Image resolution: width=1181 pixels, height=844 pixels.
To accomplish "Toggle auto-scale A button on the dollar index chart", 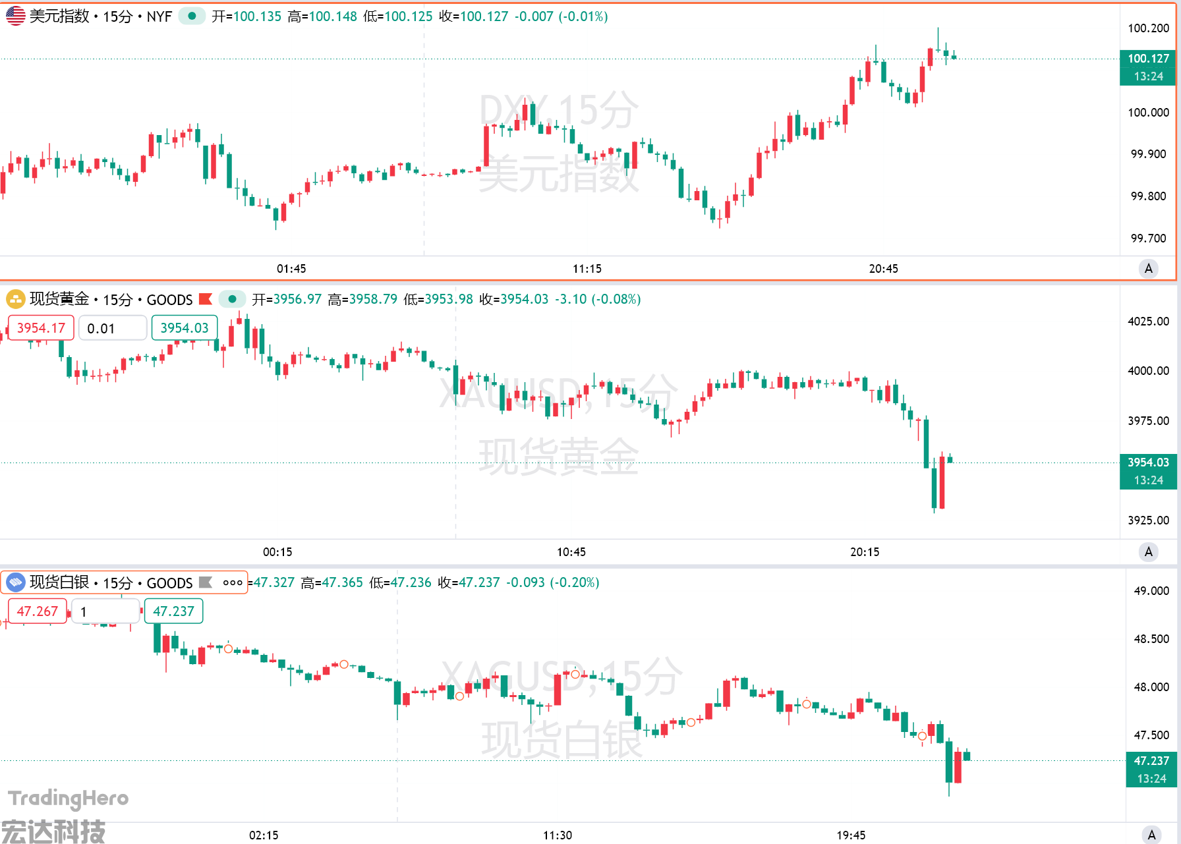I will click(x=1149, y=268).
